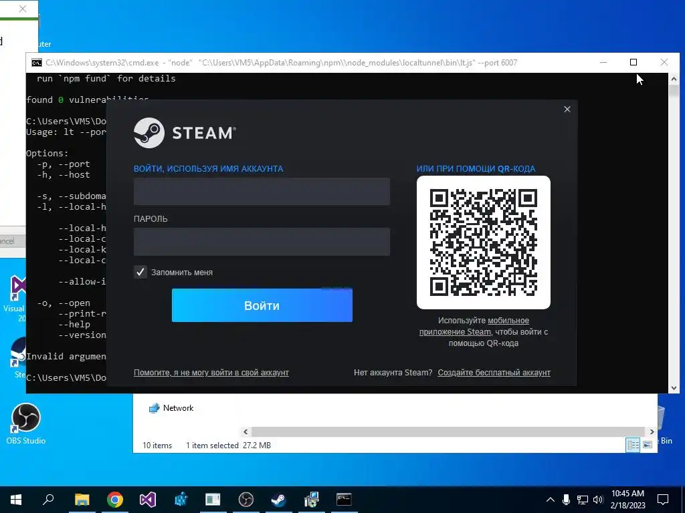Click cmd window scrollbar up arrow

point(674,79)
